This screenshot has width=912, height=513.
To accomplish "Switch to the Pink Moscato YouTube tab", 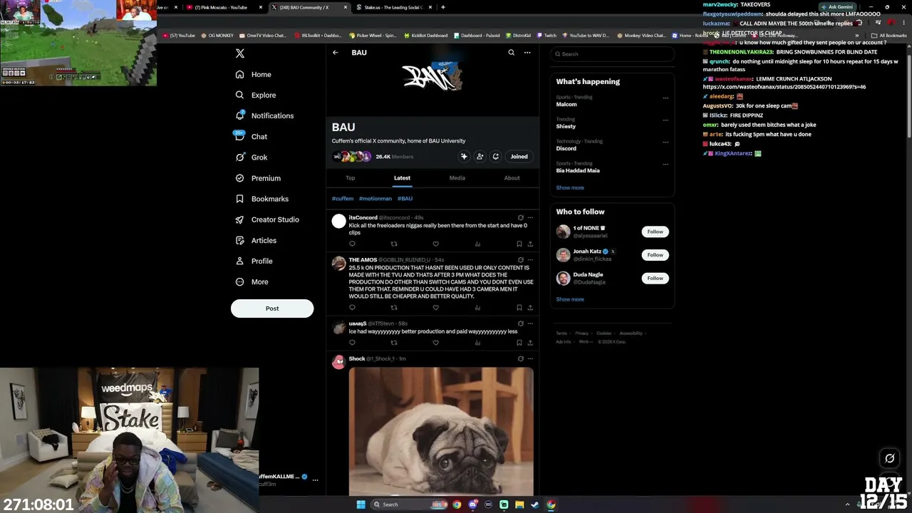I will pos(225,7).
